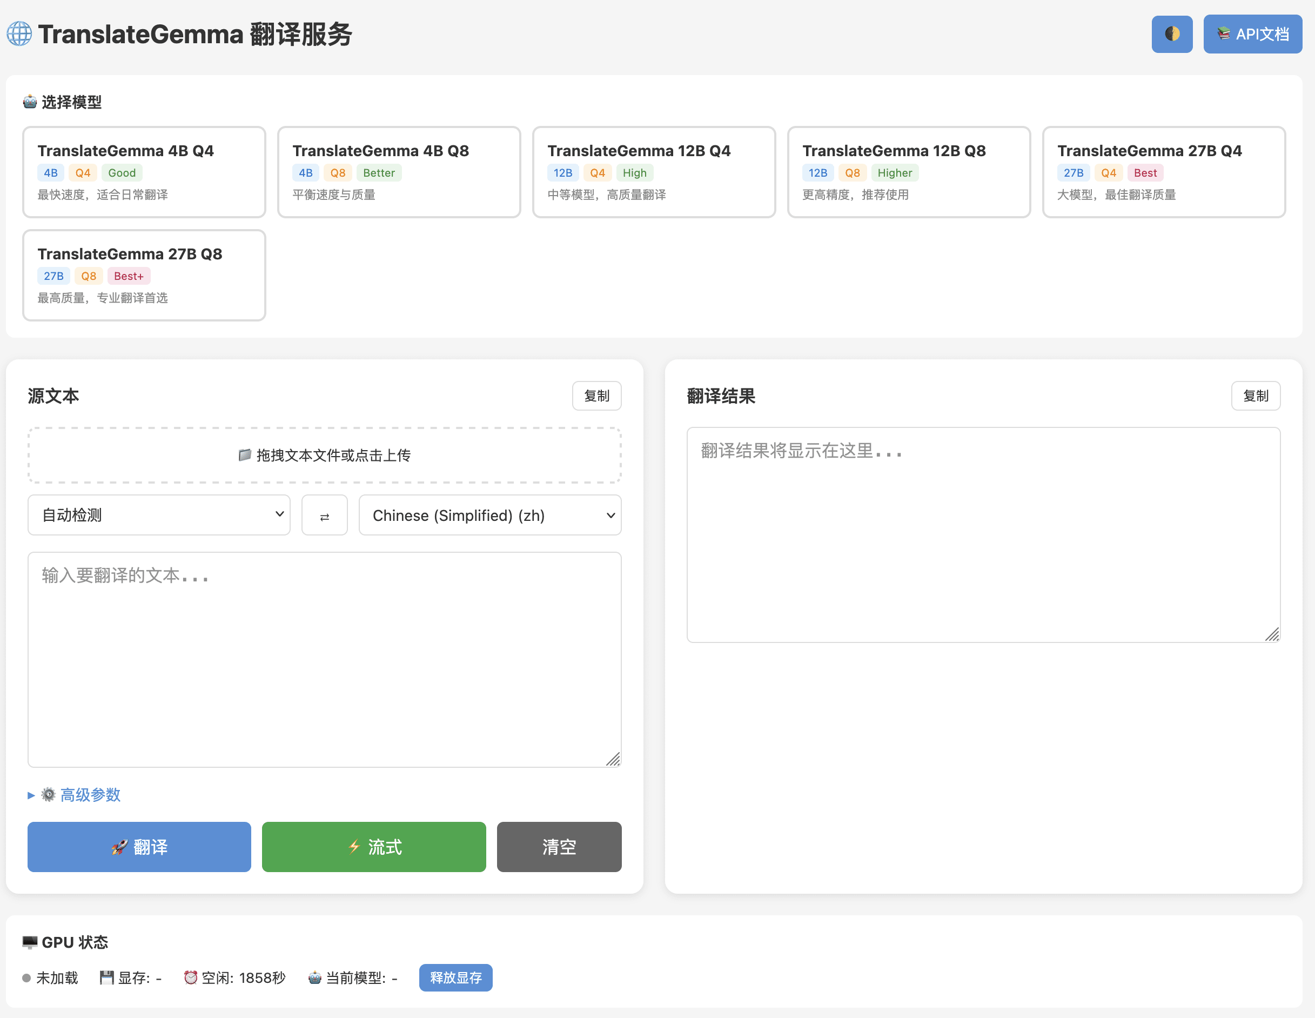Viewport: 1315px width, 1018px height.
Task: Click the 'High' badge on 12B Q4
Action: click(635, 173)
